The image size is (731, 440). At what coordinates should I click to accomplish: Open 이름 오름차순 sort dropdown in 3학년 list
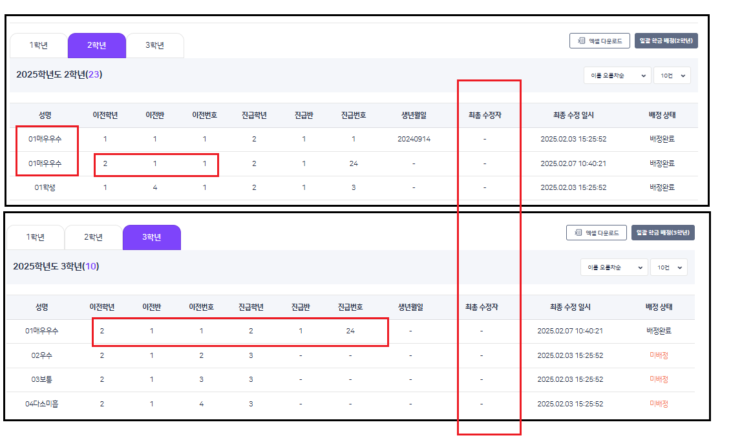click(x=613, y=267)
